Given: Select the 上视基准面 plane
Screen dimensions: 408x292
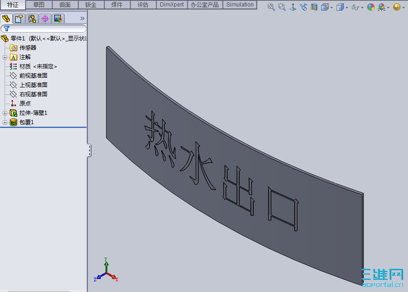Looking at the screenshot, I should tap(33, 85).
